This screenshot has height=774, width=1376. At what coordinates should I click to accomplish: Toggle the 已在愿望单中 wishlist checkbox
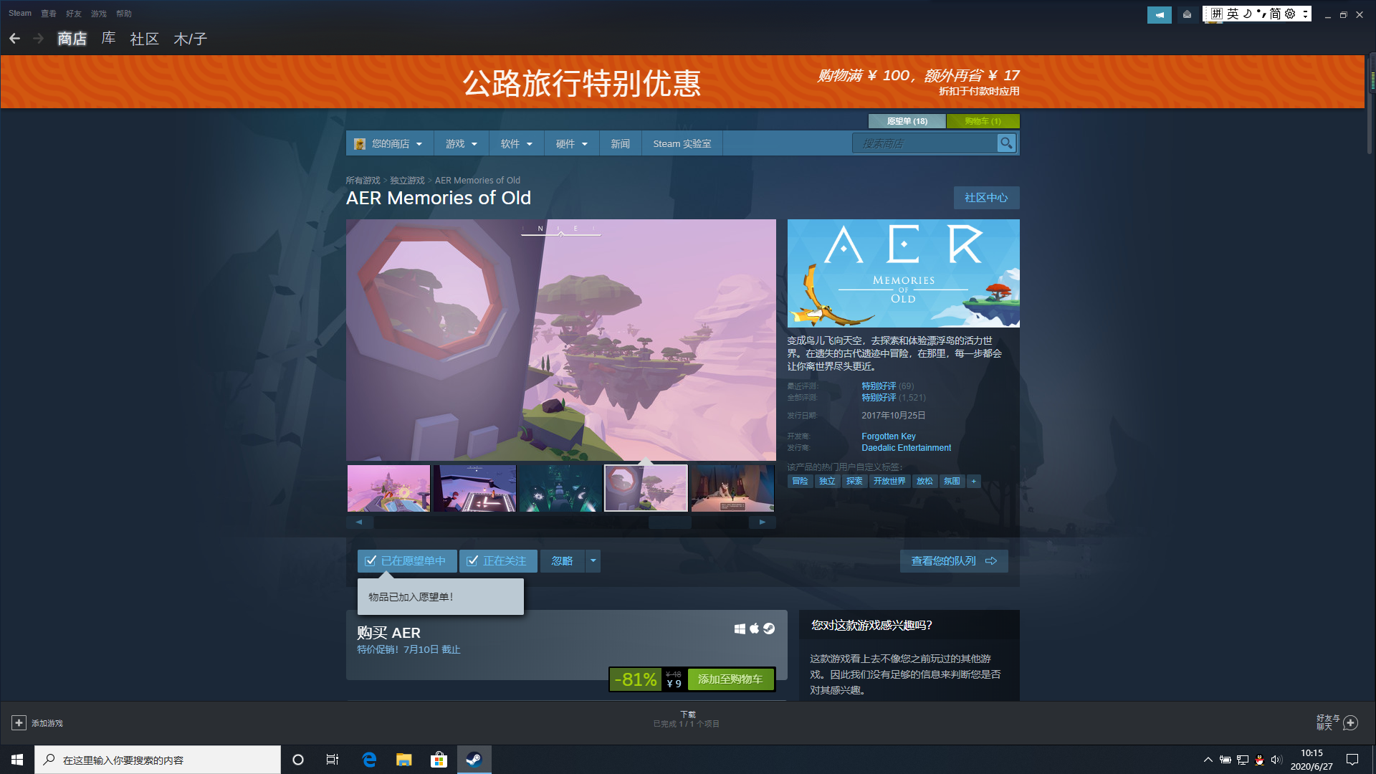[371, 561]
